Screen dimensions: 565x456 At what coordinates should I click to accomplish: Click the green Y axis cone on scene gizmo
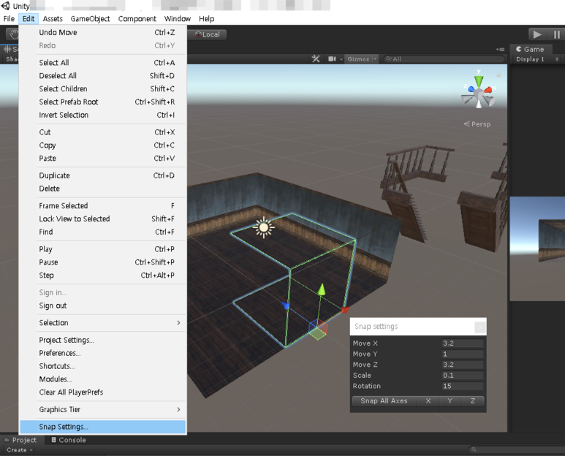click(x=479, y=80)
